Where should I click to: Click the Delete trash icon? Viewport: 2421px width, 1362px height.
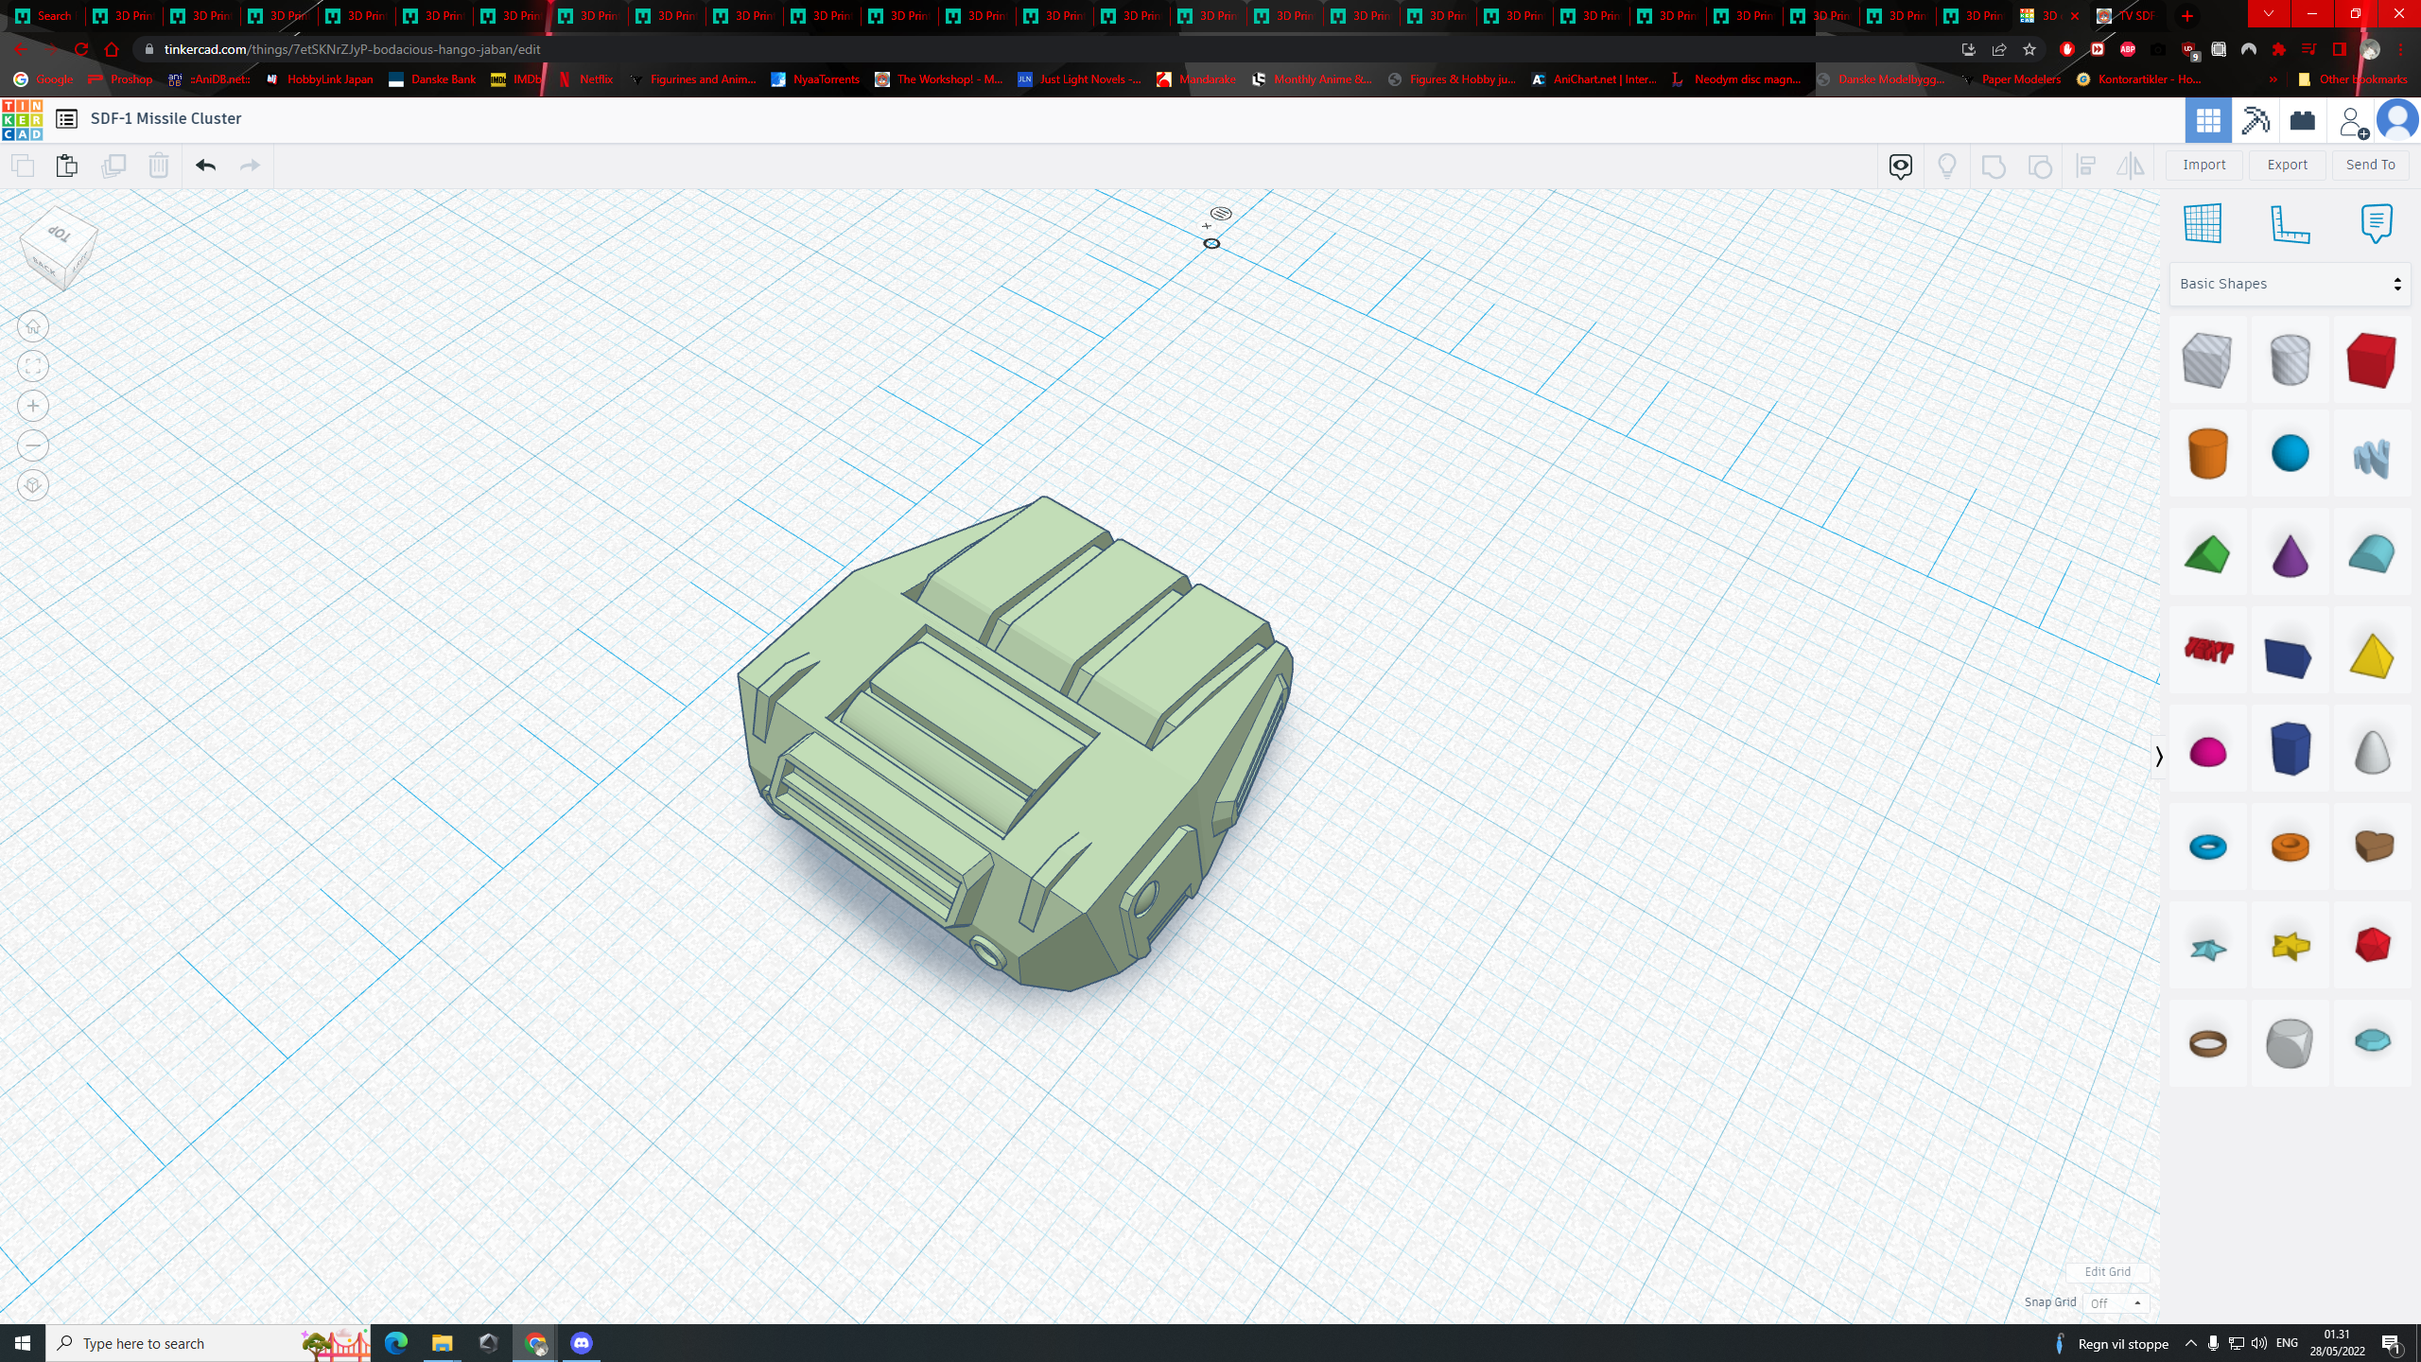click(x=158, y=166)
